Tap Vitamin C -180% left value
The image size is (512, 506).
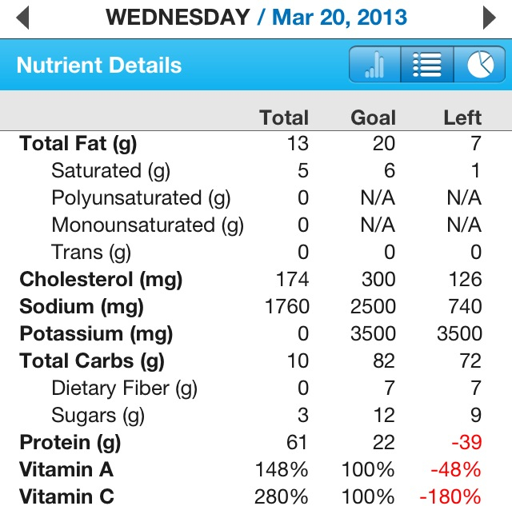click(x=450, y=496)
